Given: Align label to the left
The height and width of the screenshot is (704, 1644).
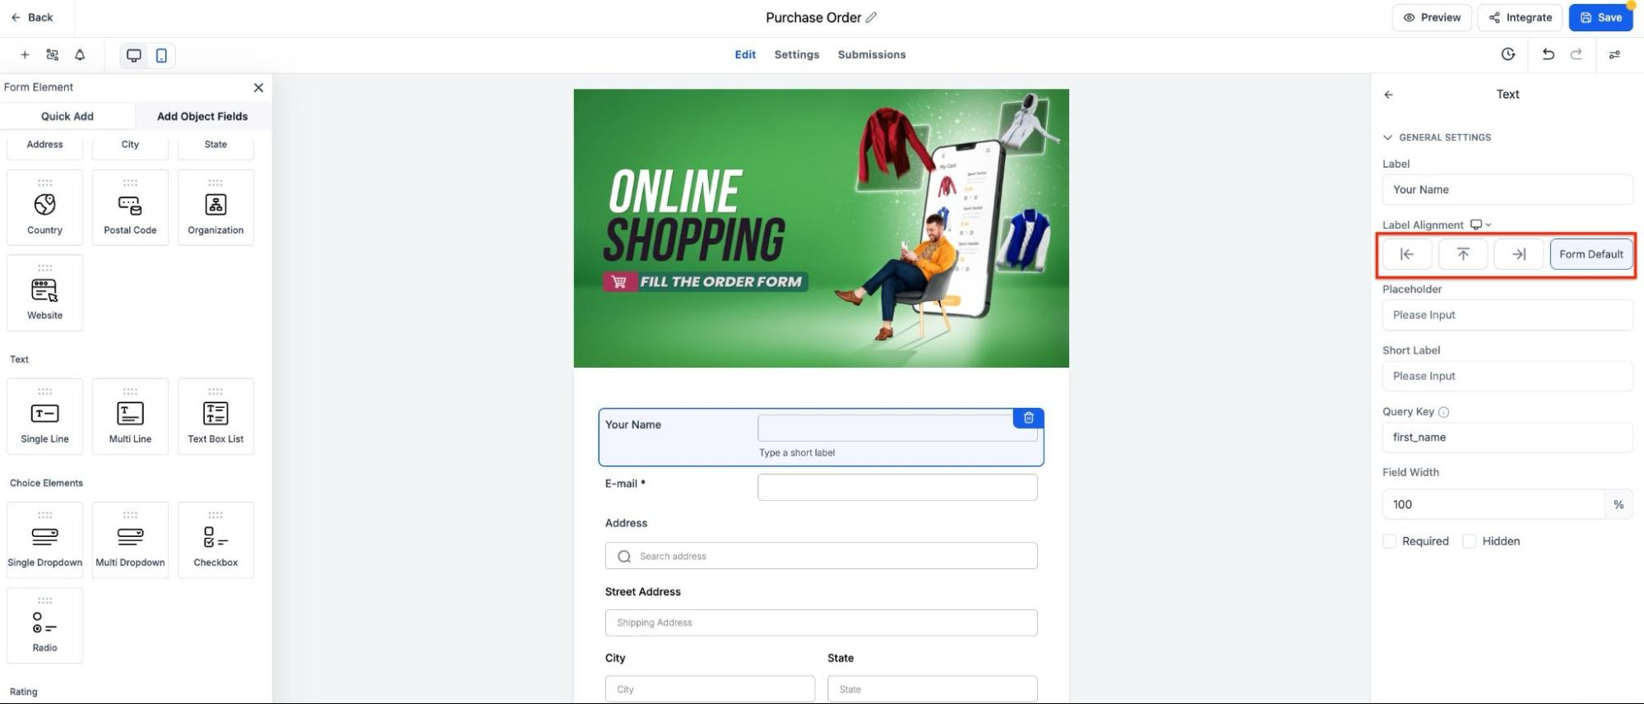Looking at the screenshot, I should 1407,254.
